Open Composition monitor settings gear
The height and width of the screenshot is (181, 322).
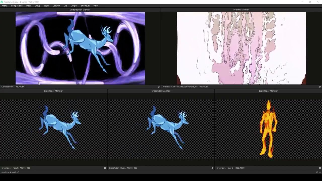158,87
